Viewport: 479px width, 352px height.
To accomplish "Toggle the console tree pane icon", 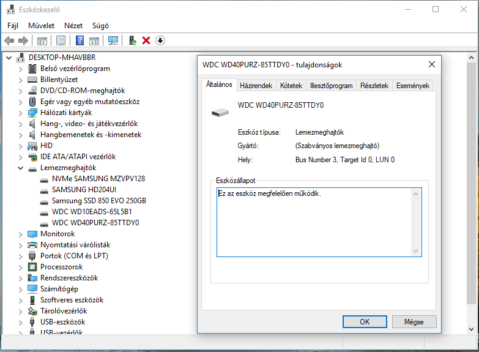I will pos(42,40).
